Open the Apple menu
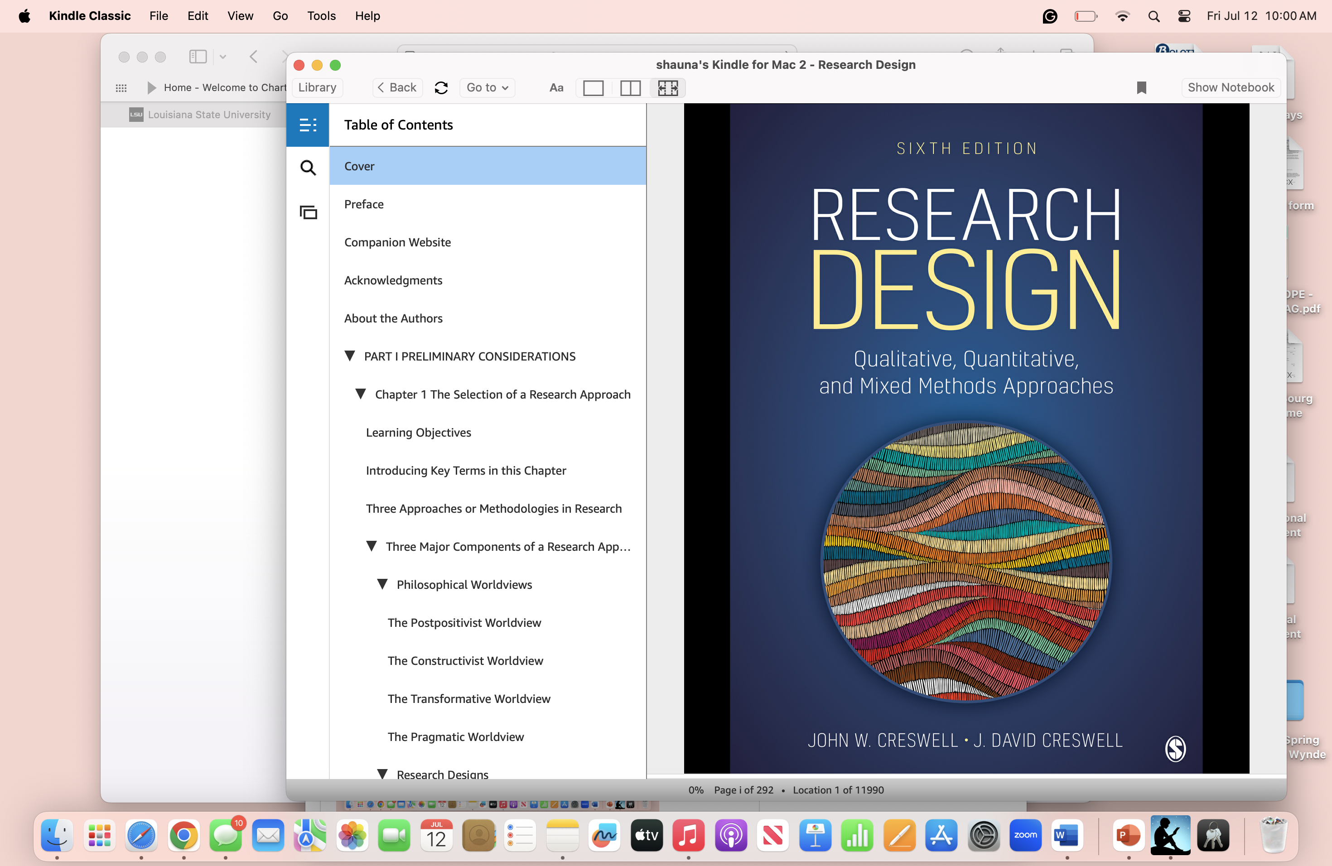This screenshot has width=1332, height=866. point(24,16)
